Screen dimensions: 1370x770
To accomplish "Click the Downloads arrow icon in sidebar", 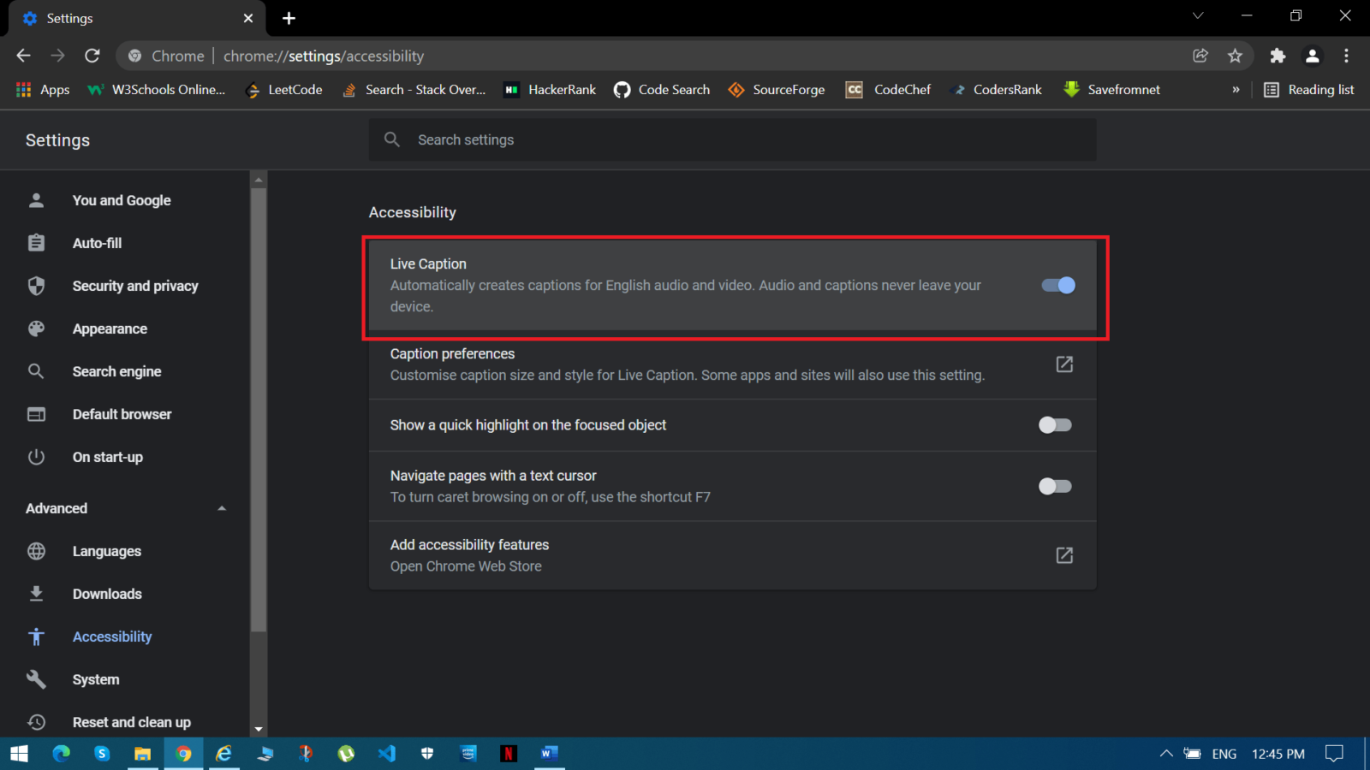I will [36, 594].
